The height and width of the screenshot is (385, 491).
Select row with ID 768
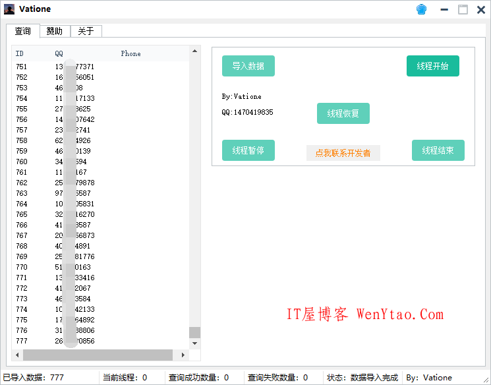click(100, 246)
